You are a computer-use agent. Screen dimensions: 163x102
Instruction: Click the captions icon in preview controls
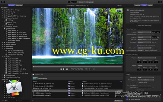click(x=94, y=69)
